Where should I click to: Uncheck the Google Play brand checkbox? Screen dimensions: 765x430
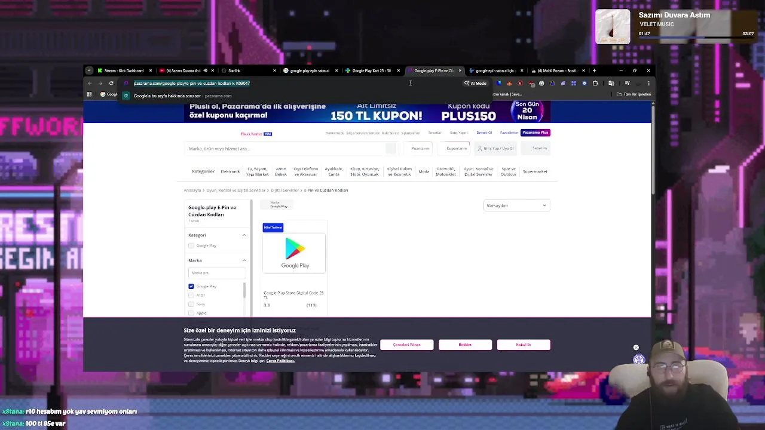[191, 286]
